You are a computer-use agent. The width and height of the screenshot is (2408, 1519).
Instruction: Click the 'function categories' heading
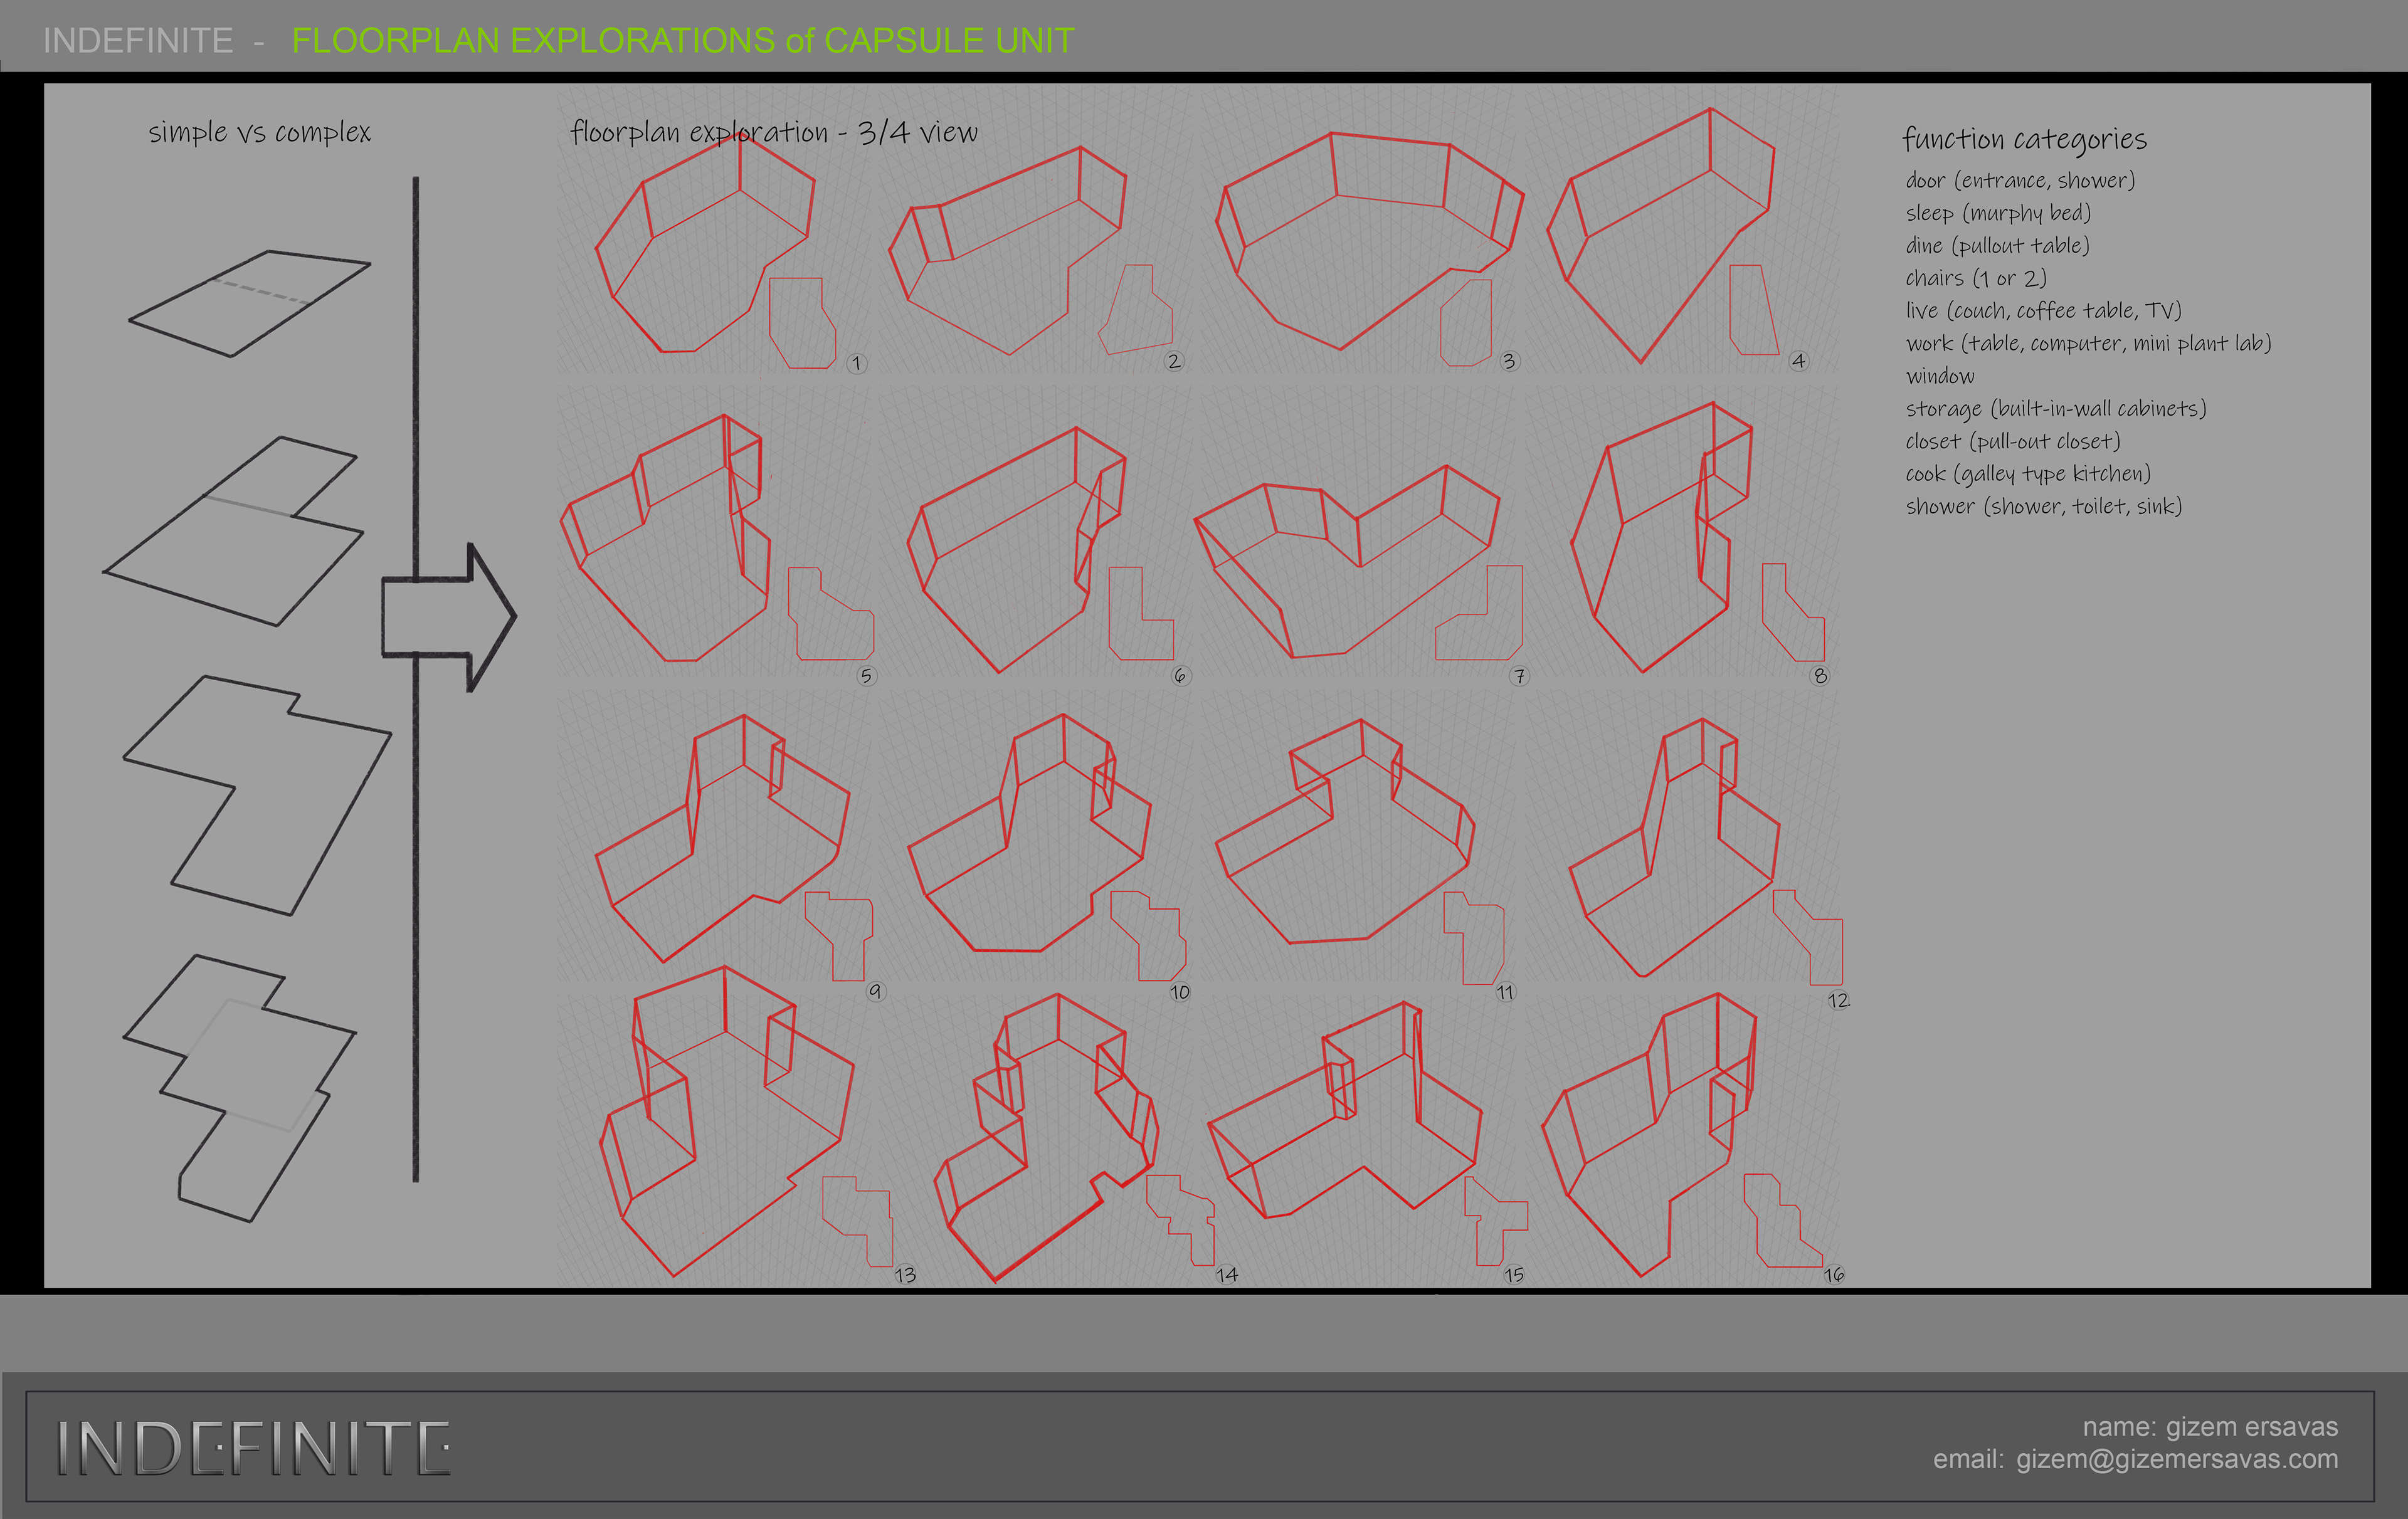click(x=2024, y=139)
